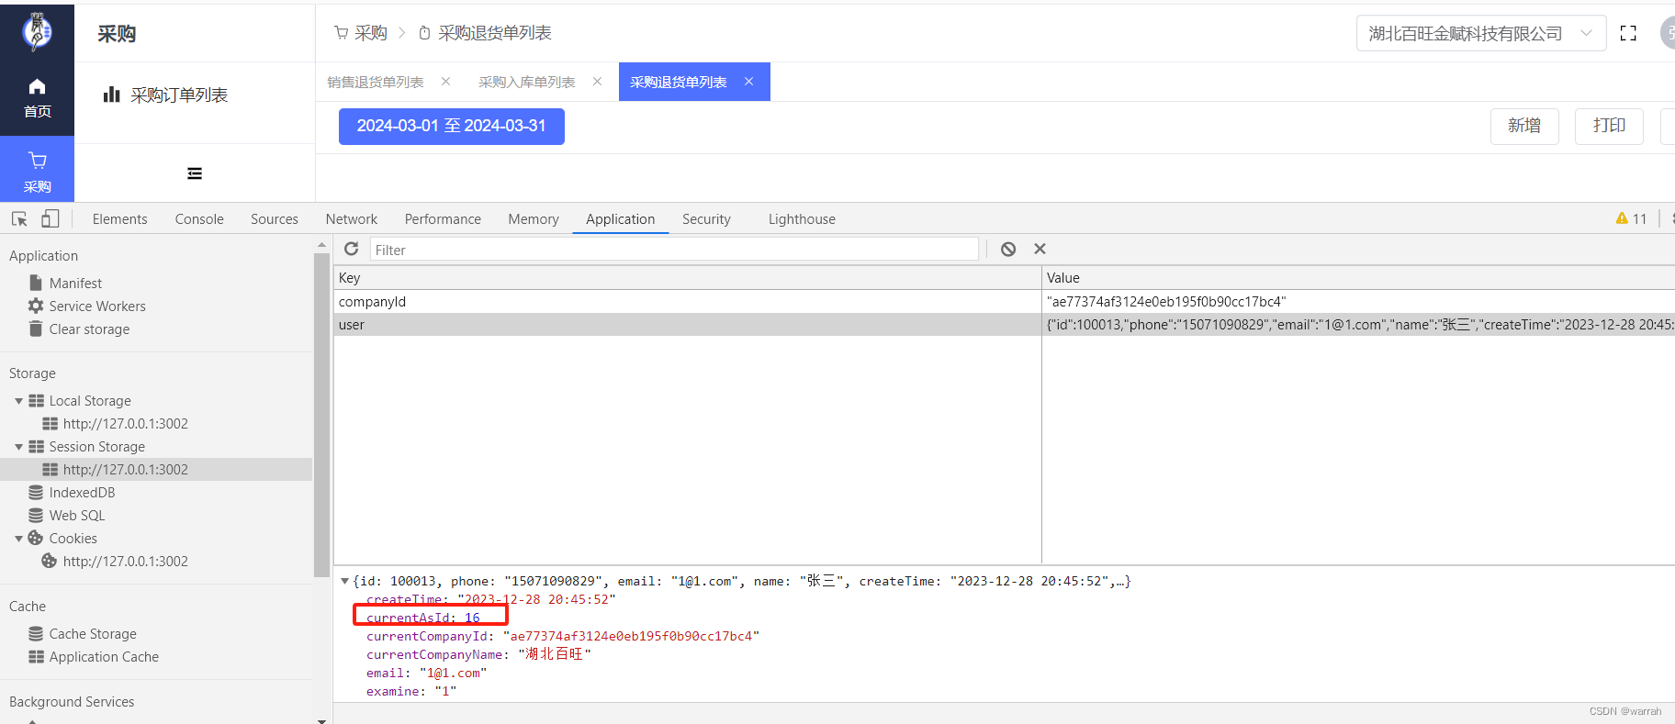Click the app logo in sidebar
Image resolution: width=1675 pixels, height=724 pixels.
tap(37, 33)
